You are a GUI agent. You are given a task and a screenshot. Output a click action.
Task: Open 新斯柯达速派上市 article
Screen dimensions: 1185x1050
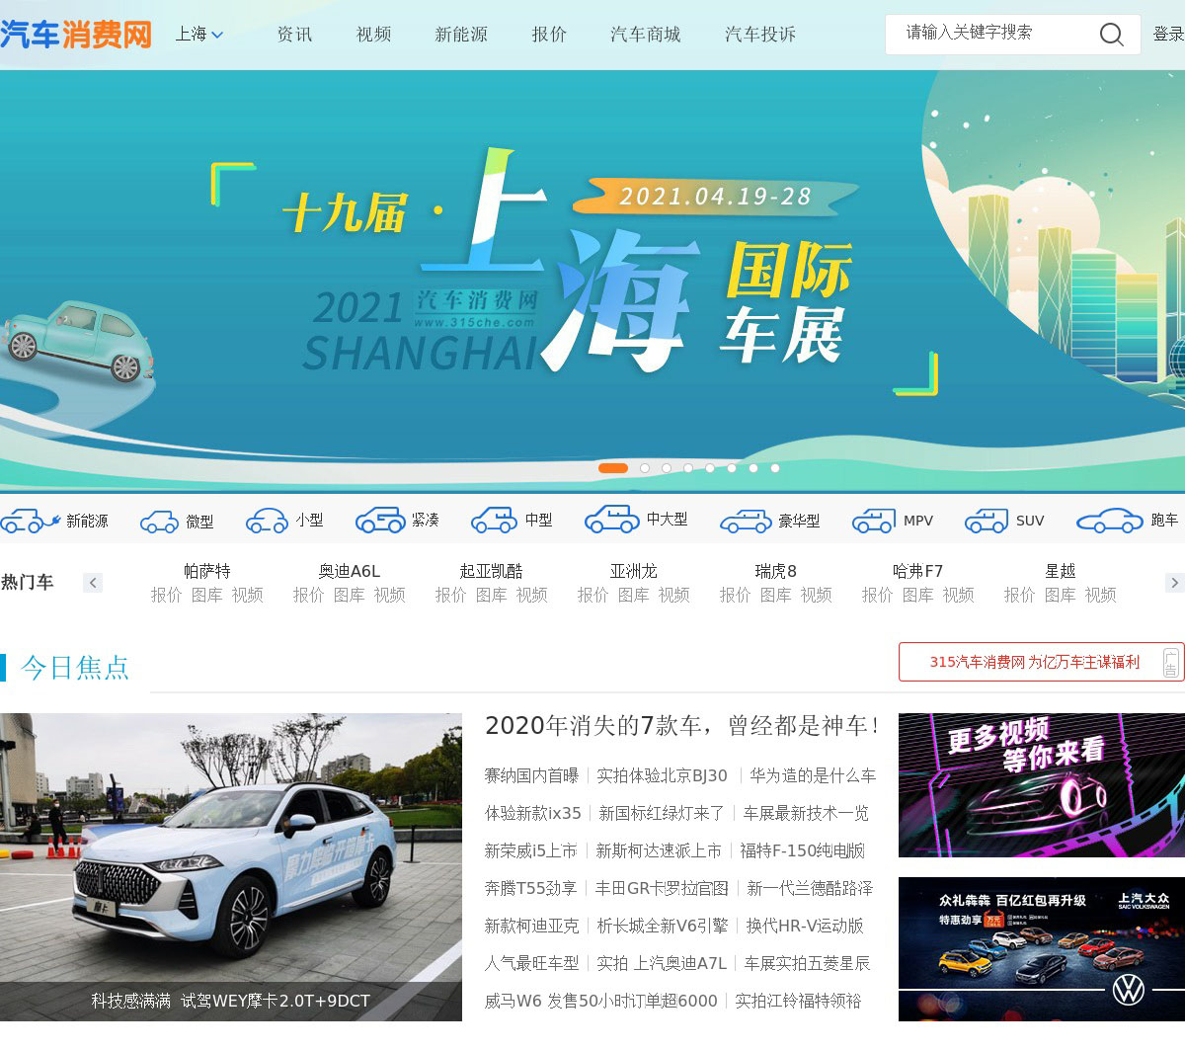click(659, 850)
